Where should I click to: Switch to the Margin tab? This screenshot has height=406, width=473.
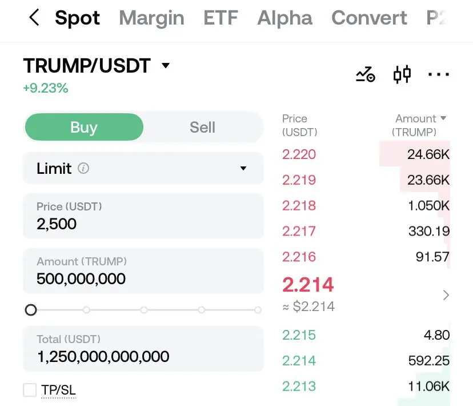point(151,18)
